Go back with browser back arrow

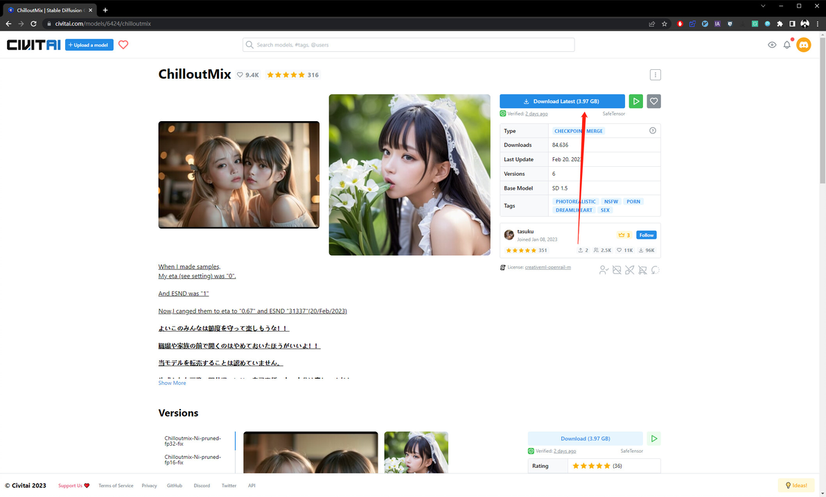point(8,24)
